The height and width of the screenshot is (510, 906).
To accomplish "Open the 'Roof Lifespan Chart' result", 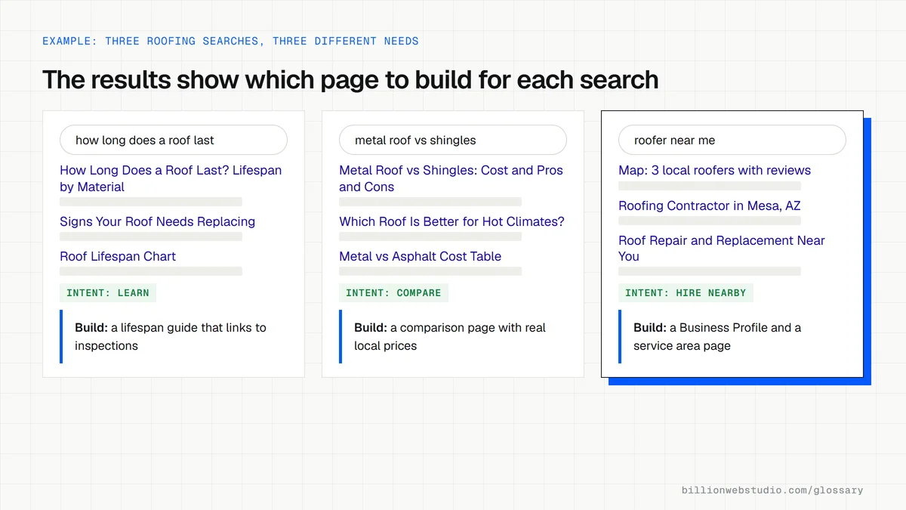I will [x=118, y=256].
